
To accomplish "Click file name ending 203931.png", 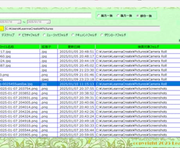I will point(19,98).
